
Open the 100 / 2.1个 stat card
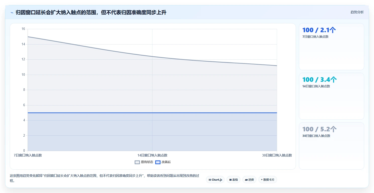(x=331, y=47)
